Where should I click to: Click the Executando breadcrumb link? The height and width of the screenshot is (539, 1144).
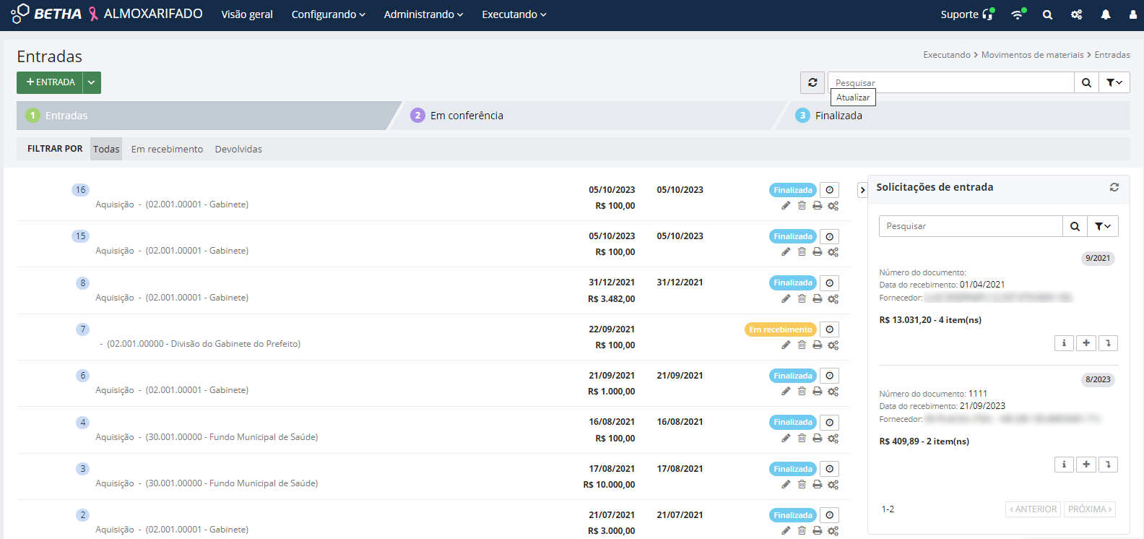tap(947, 55)
